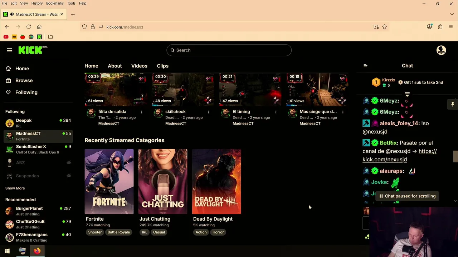The height and width of the screenshot is (257, 458).
Task: Open MadnessCT followed channel
Action: [39, 136]
